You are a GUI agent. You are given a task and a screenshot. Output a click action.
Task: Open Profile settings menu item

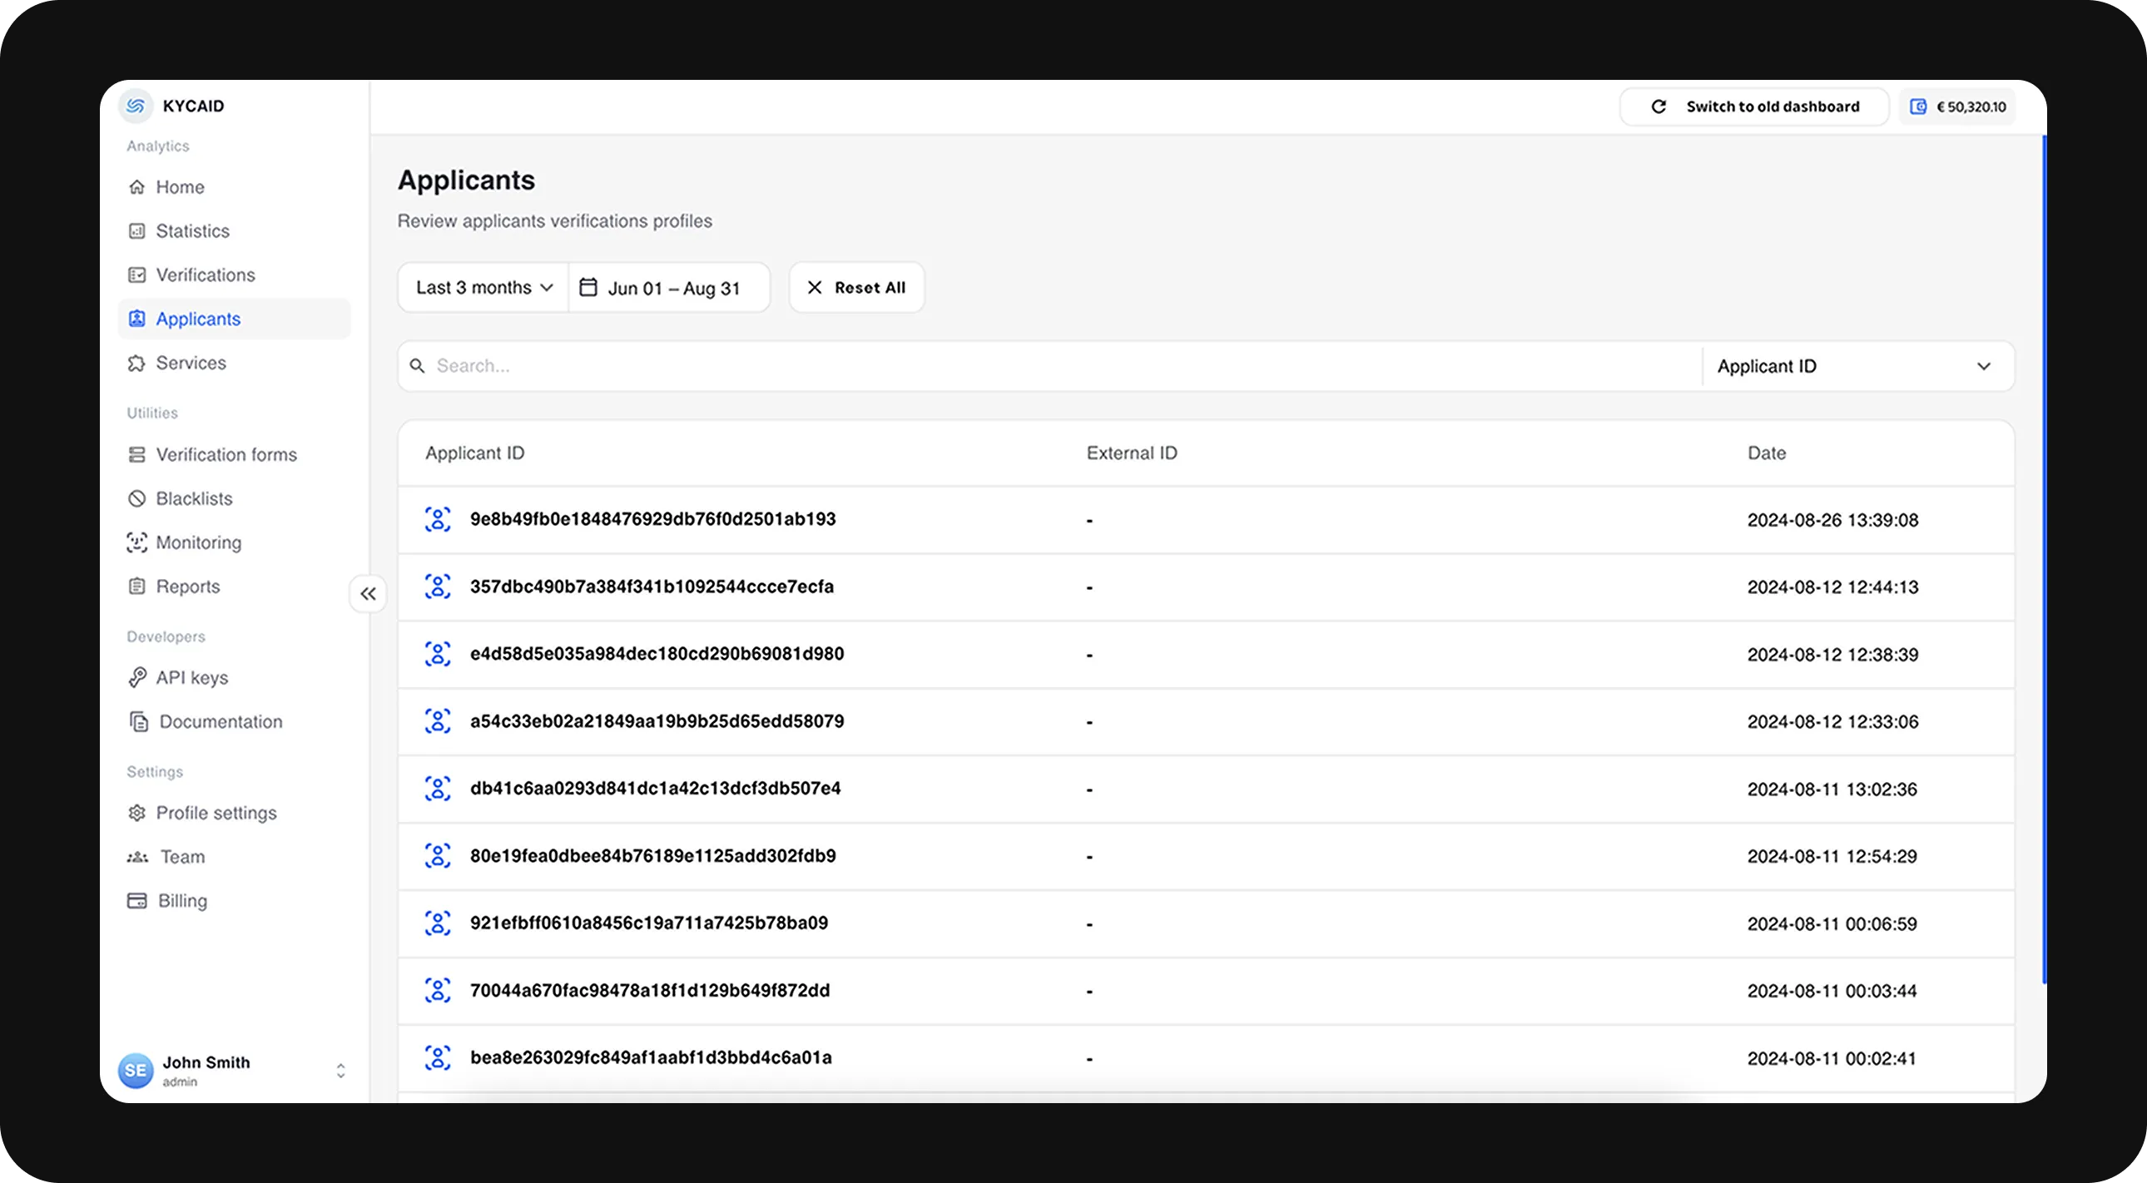click(216, 813)
